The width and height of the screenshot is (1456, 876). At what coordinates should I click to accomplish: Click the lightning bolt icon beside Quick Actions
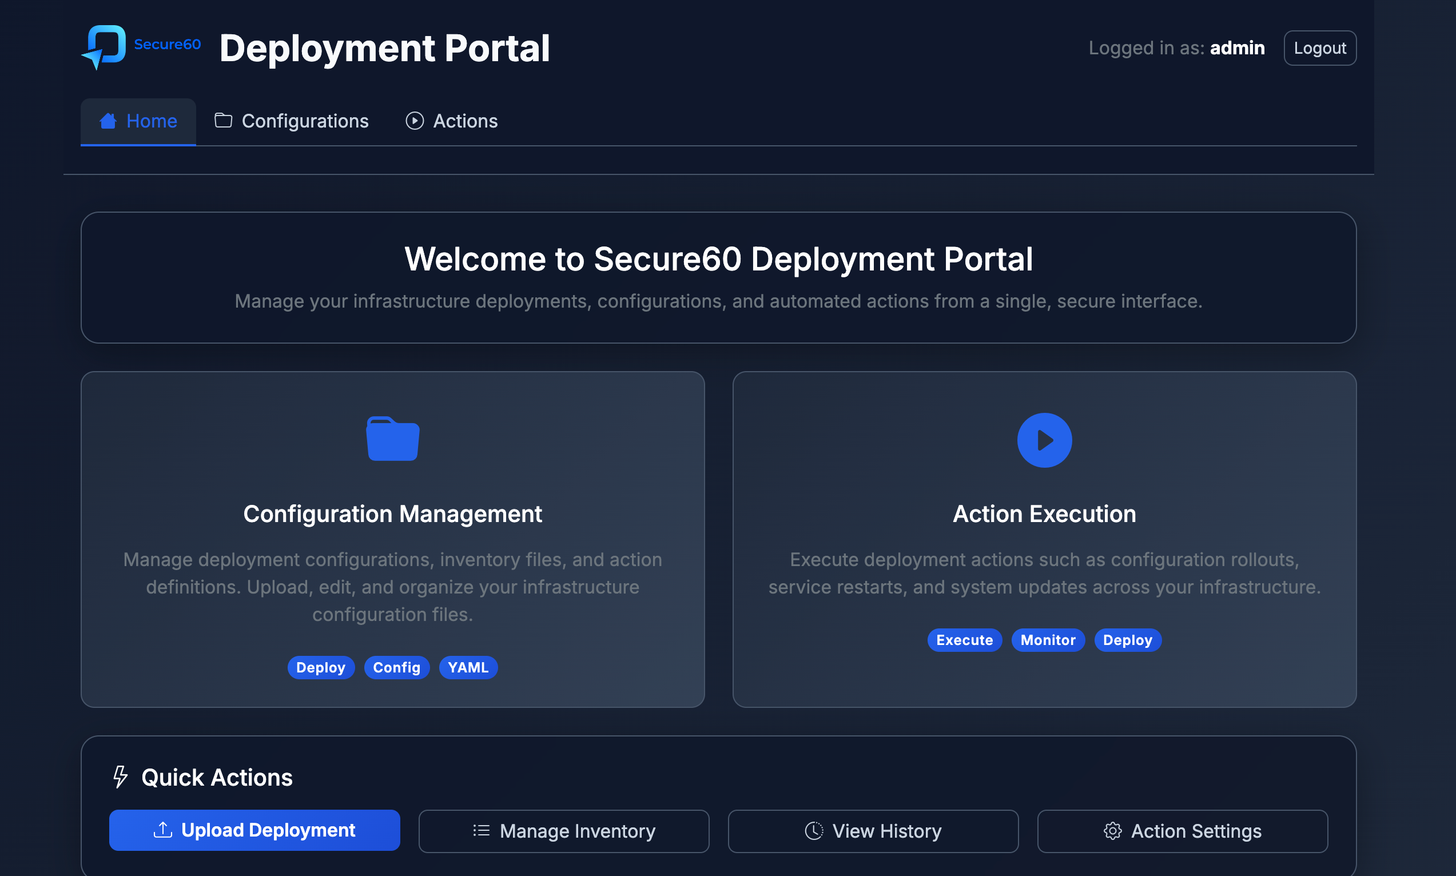point(121,777)
